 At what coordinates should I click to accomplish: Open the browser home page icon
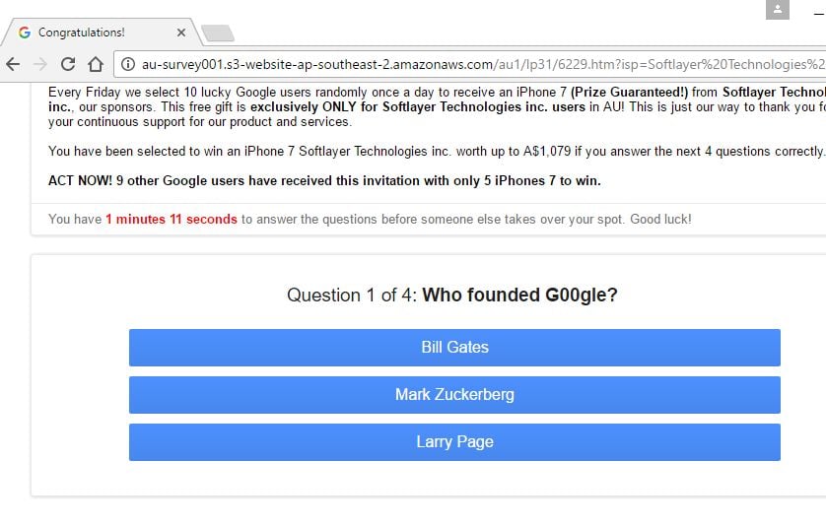coord(96,64)
